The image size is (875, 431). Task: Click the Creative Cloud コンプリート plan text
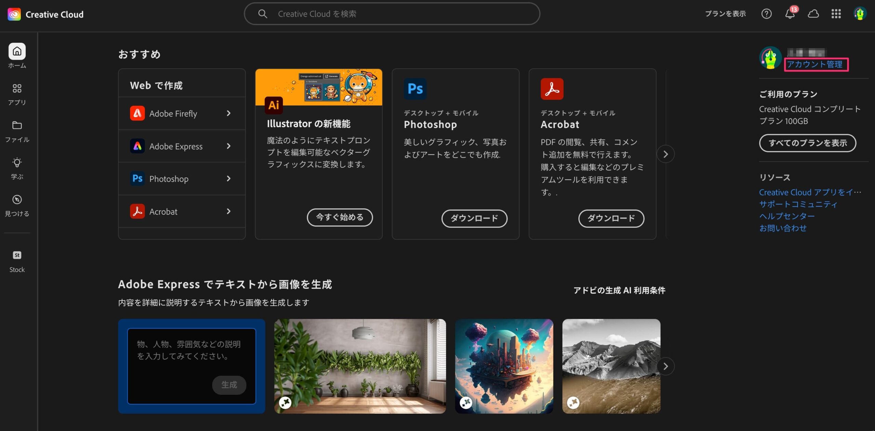tap(809, 115)
